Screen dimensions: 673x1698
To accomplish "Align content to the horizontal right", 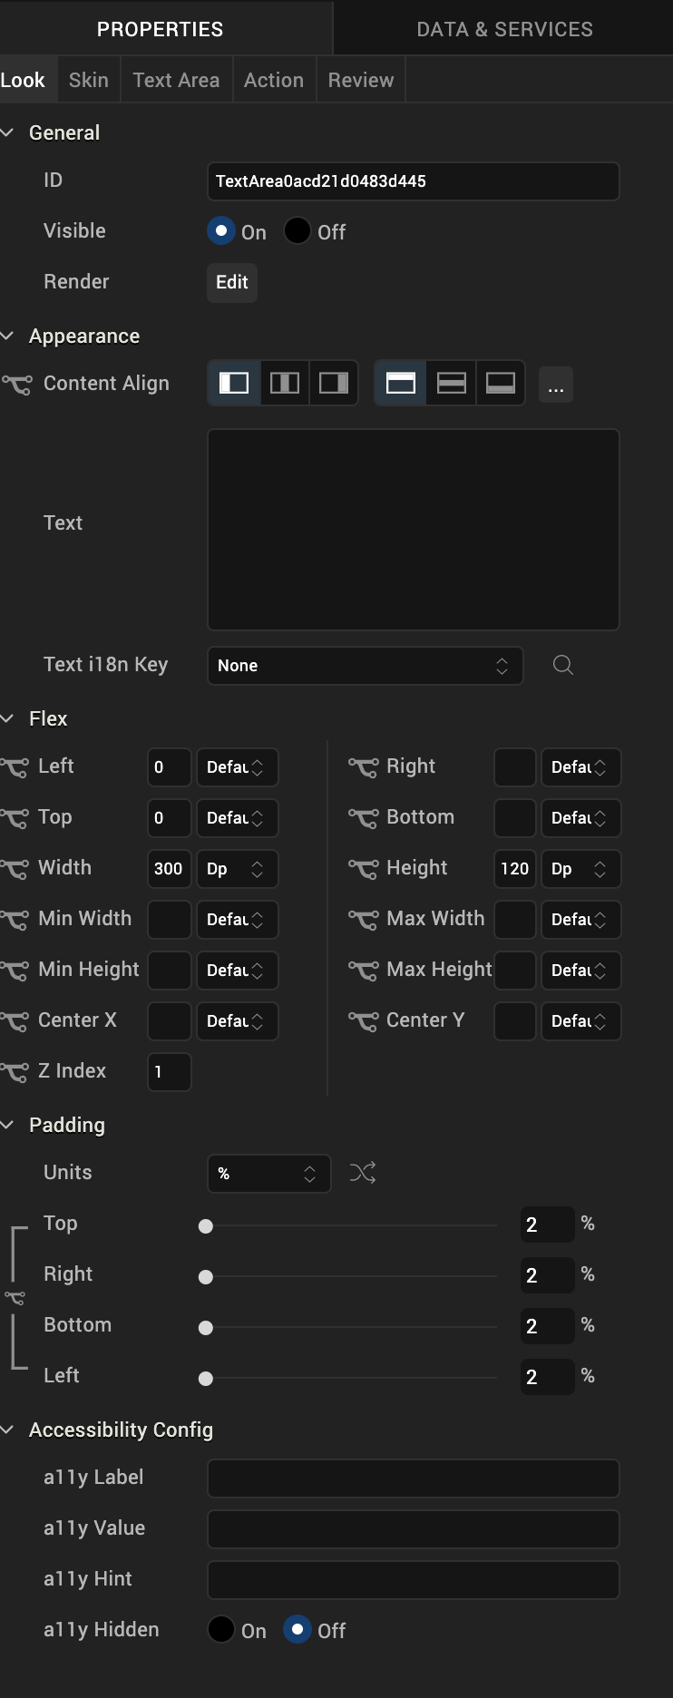I will coord(334,384).
